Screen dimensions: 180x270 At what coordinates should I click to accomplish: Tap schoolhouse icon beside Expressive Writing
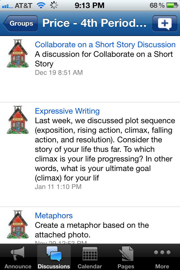coord(18,120)
